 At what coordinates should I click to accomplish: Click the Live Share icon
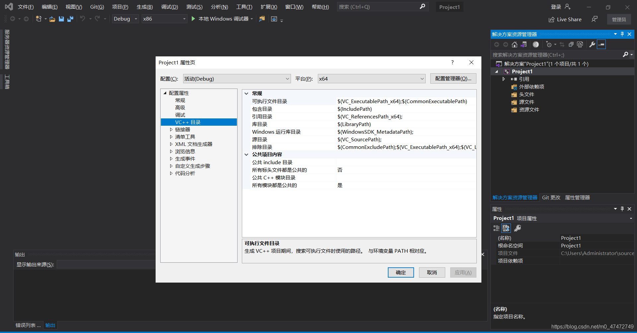(551, 20)
